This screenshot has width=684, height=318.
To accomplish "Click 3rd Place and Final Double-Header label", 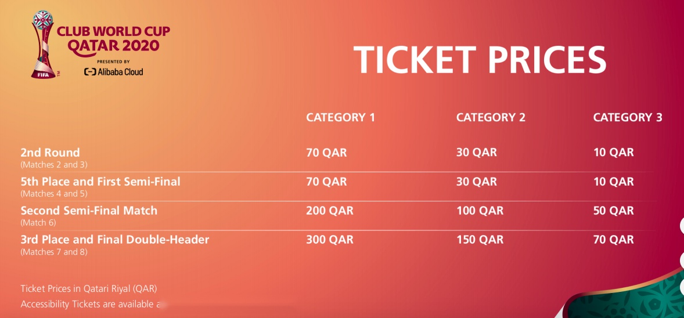I will pos(115,240).
